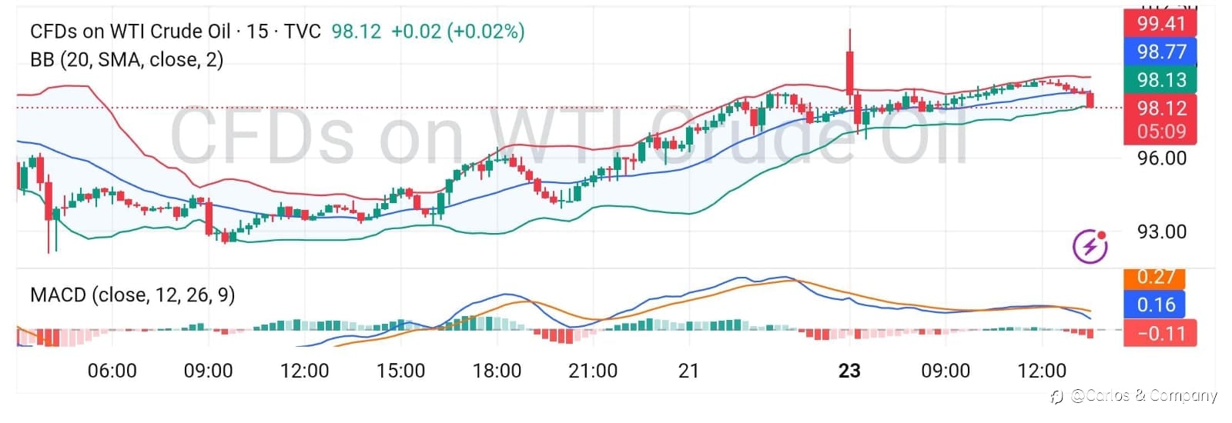Click the 96.00 price axis level
Viewport: 1232px width, 423px height.
click(x=1161, y=158)
